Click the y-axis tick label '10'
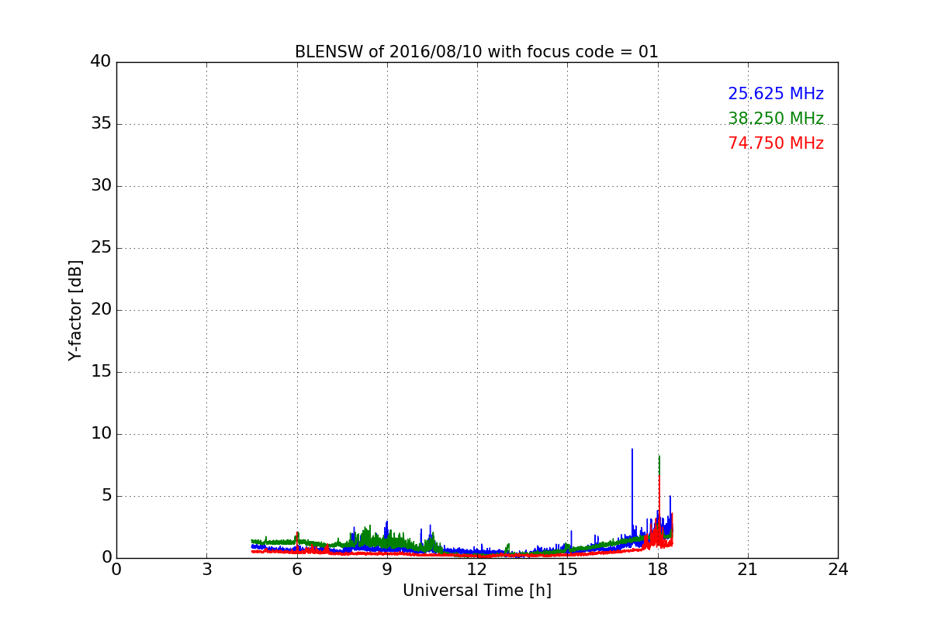This screenshot has width=931, height=620. point(101,434)
